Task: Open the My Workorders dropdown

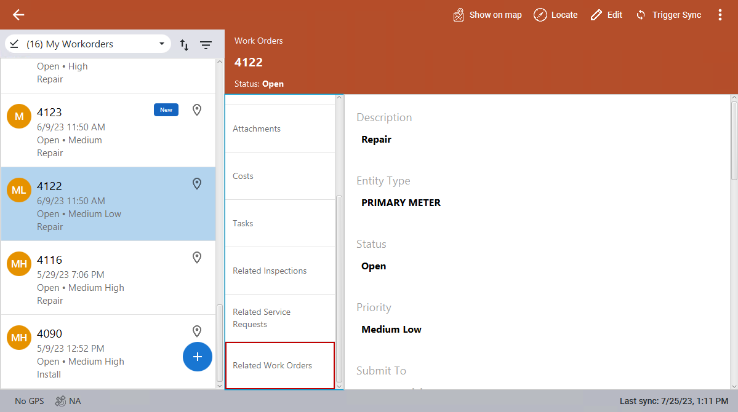Action: [x=87, y=44]
